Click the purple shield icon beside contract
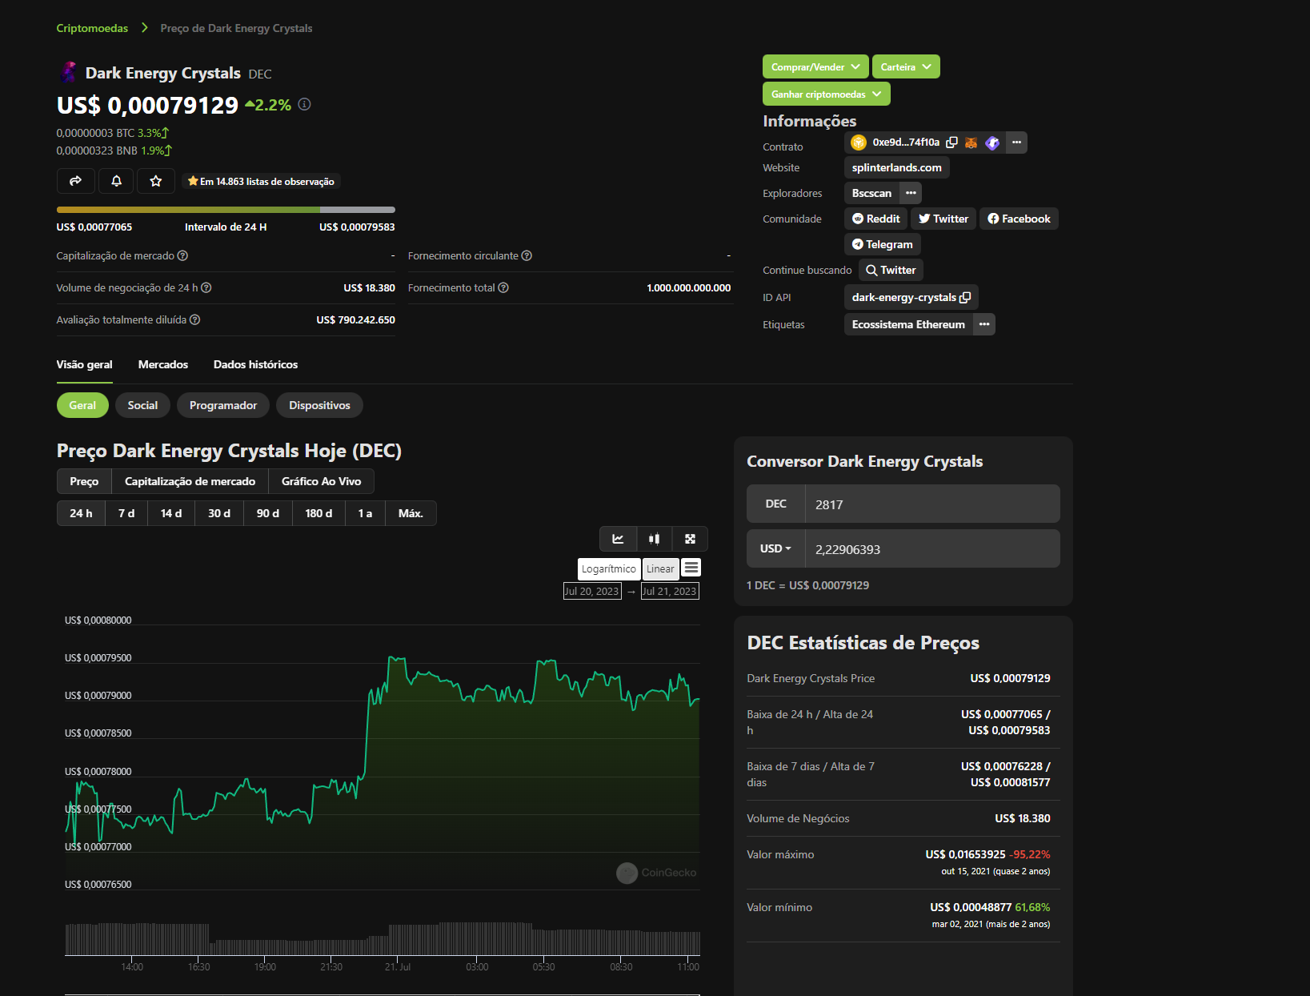Image resolution: width=1310 pixels, height=996 pixels. coord(992,143)
